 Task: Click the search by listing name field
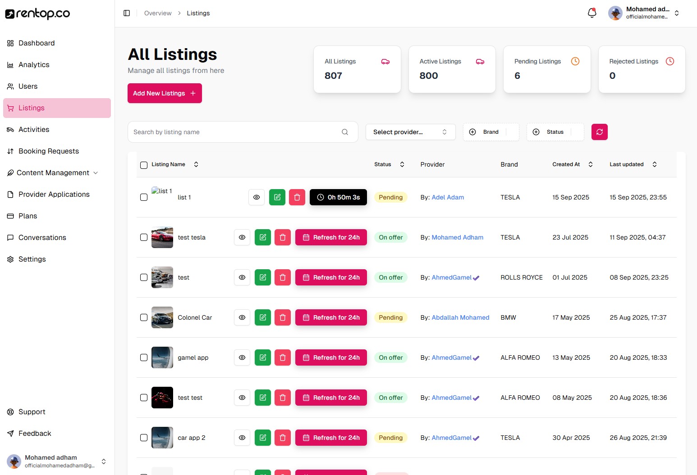click(x=234, y=132)
